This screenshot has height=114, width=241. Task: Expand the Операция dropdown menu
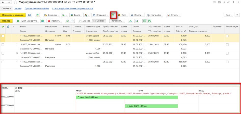100,15
